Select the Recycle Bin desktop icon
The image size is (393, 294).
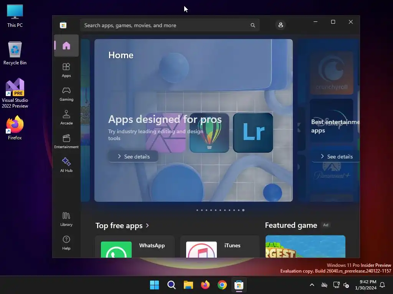[x=15, y=53]
